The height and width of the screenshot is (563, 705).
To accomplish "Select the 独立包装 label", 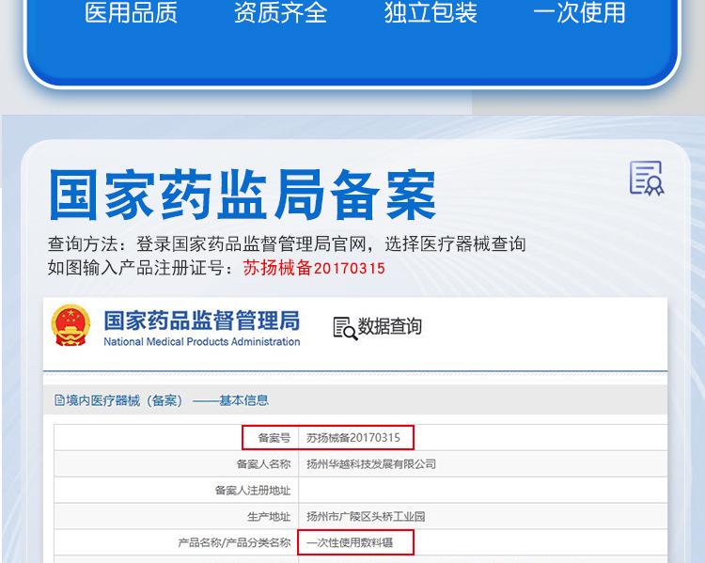I will point(431,13).
